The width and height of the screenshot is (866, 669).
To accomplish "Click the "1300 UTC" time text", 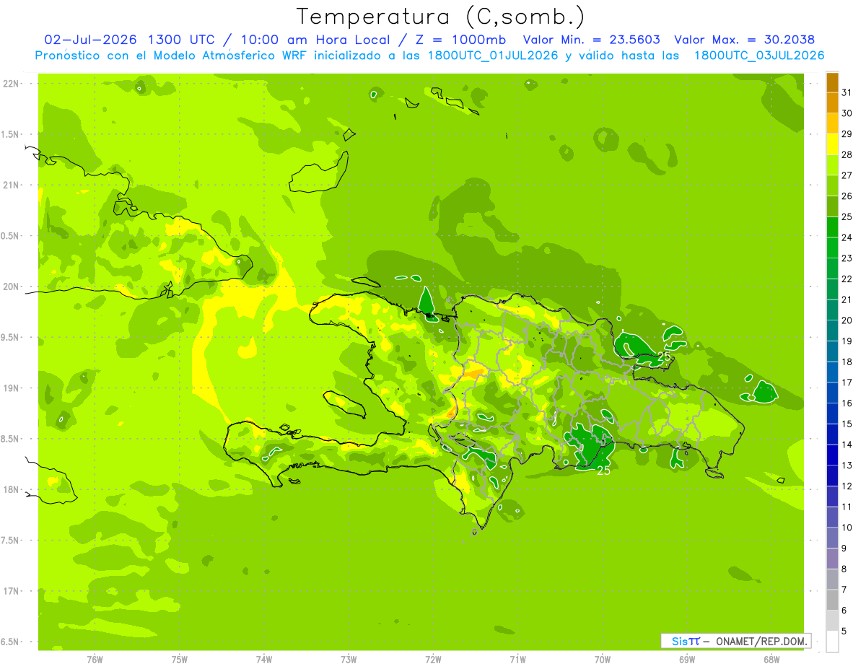I will 180,40.
